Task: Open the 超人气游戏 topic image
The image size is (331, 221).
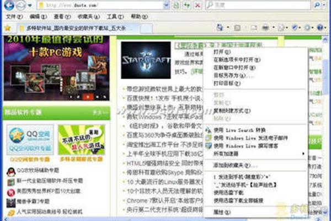Action: 82,140
